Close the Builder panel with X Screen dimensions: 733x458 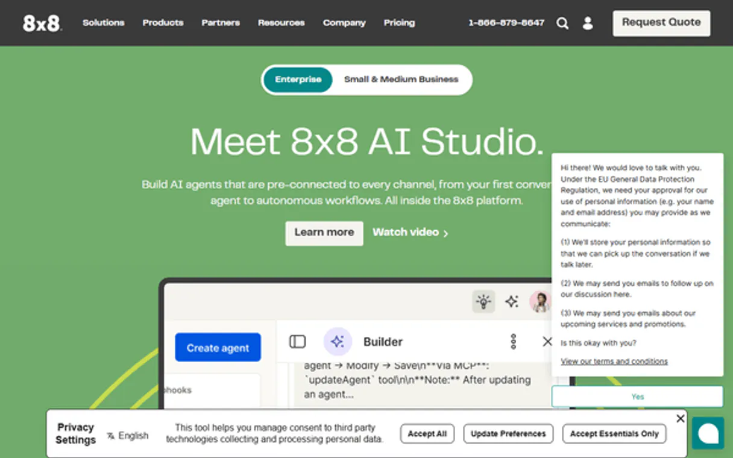pyautogui.click(x=547, y=342)
